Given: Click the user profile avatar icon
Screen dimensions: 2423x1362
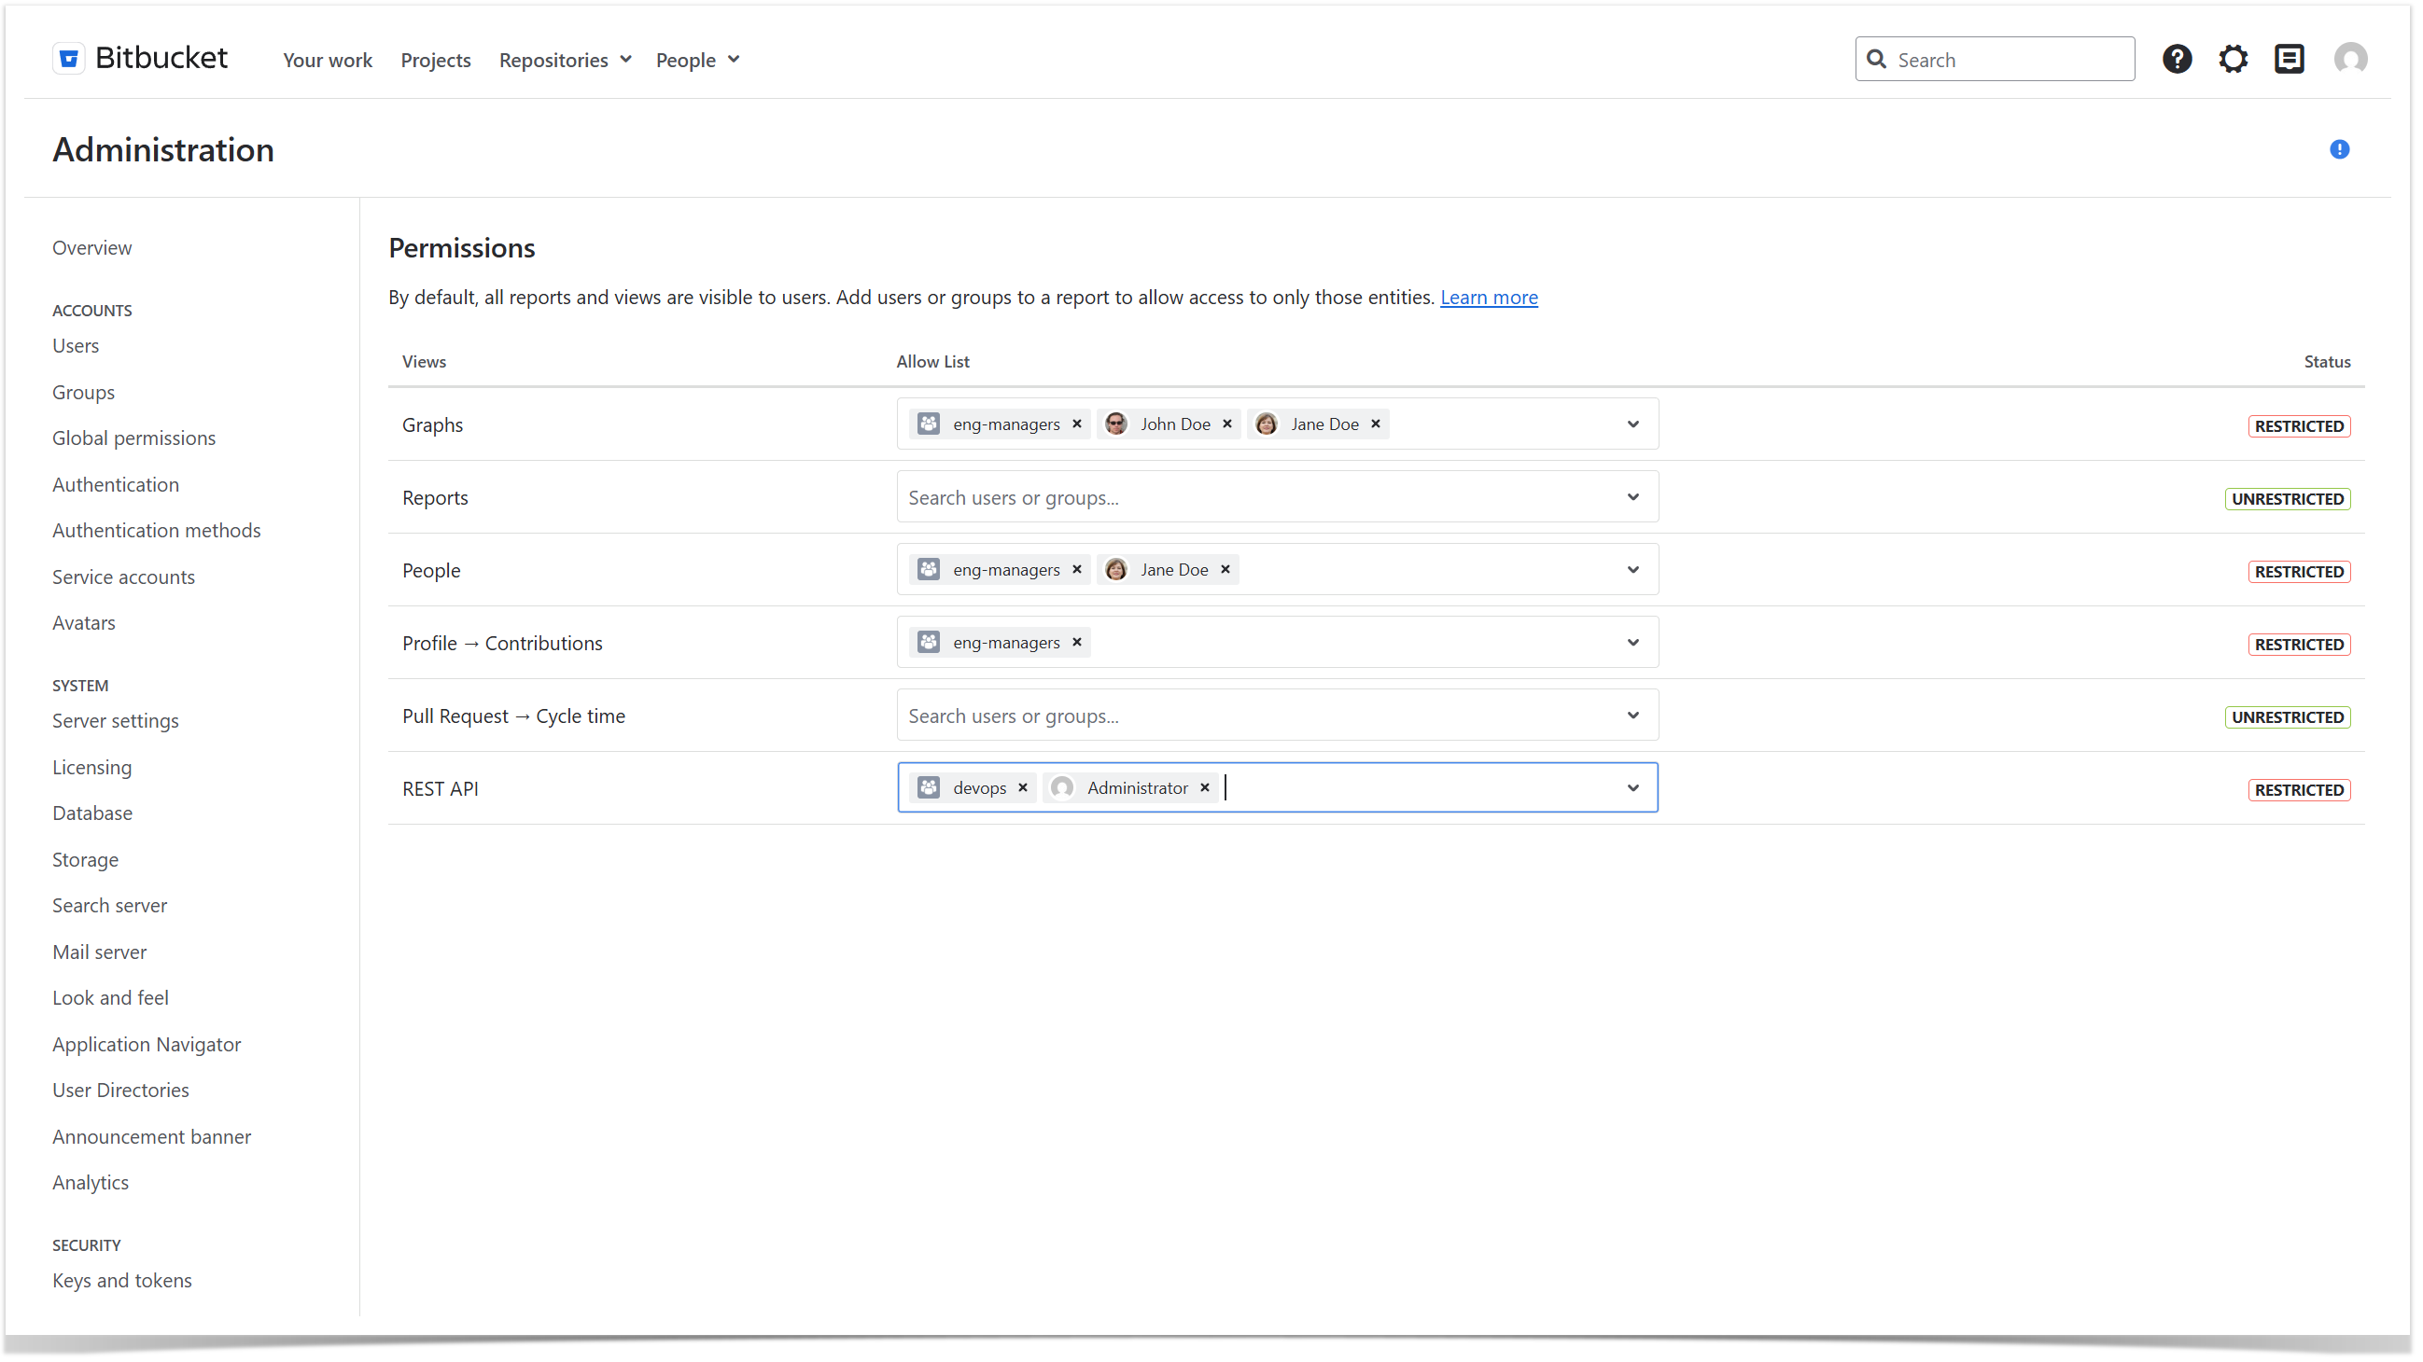Looking at the screenshot, I should [2349, 59].
